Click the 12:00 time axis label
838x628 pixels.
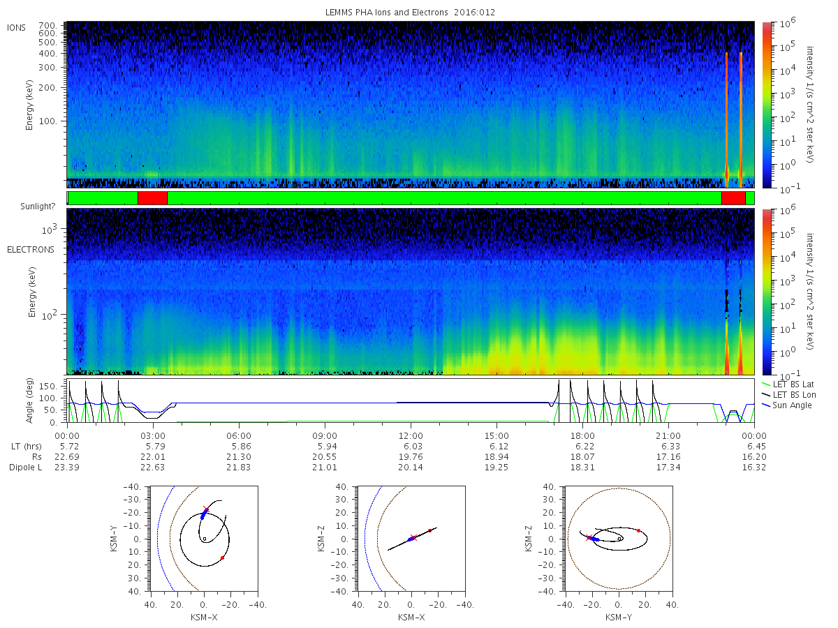[x=411, y=435]
